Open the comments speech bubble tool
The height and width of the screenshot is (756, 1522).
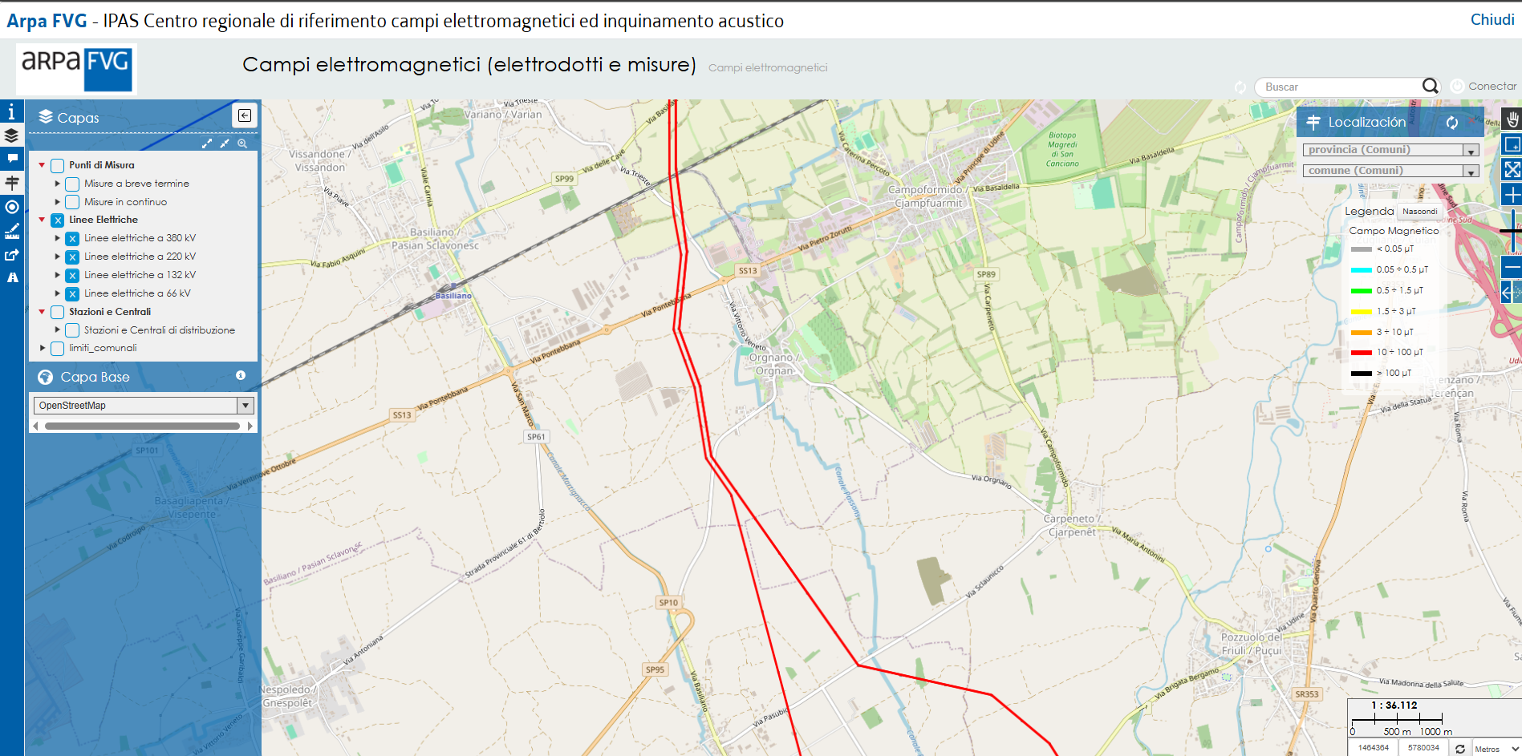click(x=11, y=159)
